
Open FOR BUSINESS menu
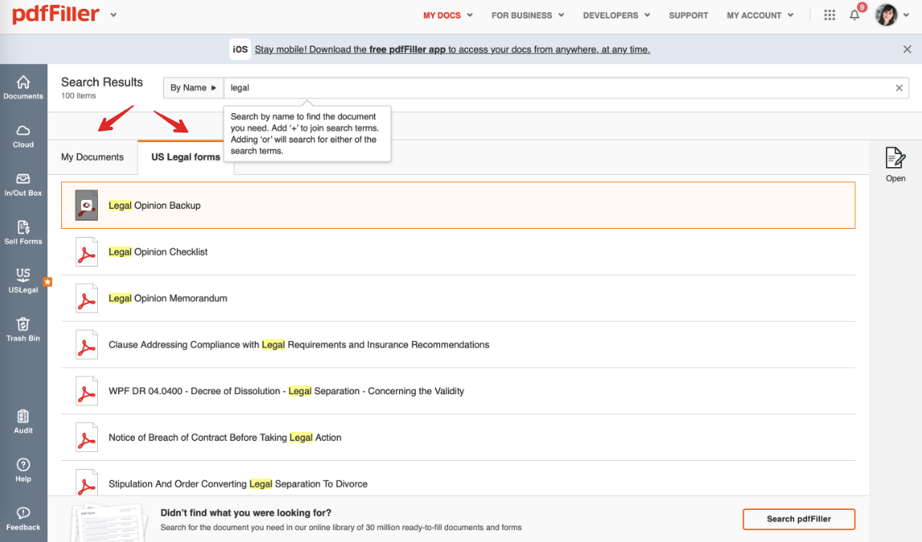click(x=528, y=15)
